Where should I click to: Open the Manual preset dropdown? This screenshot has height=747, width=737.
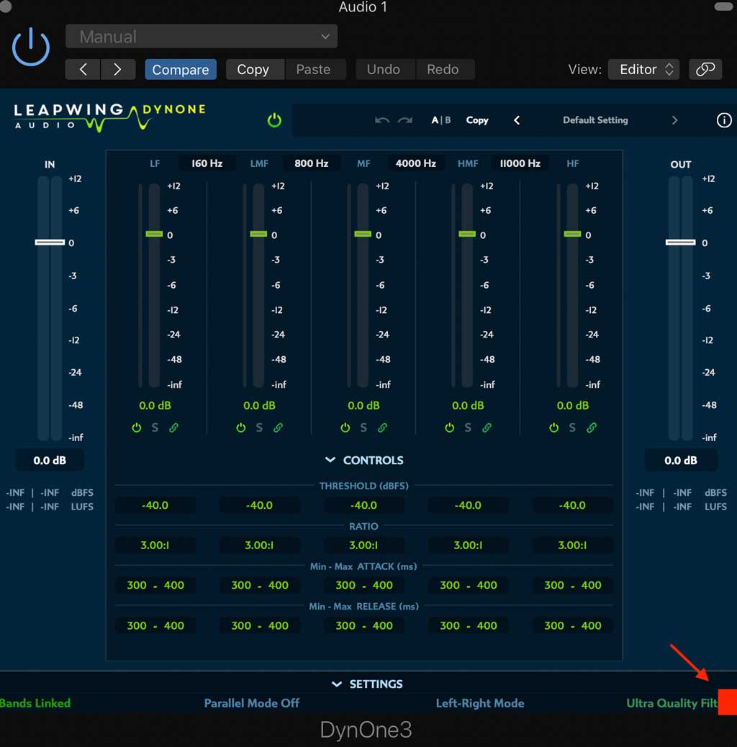[x=202, y=37]
